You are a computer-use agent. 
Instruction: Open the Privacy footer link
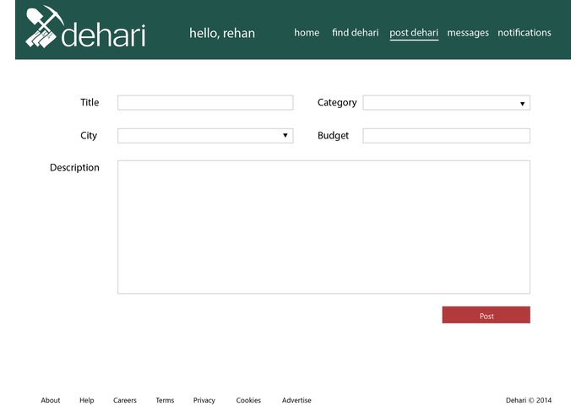click(204, 400)
